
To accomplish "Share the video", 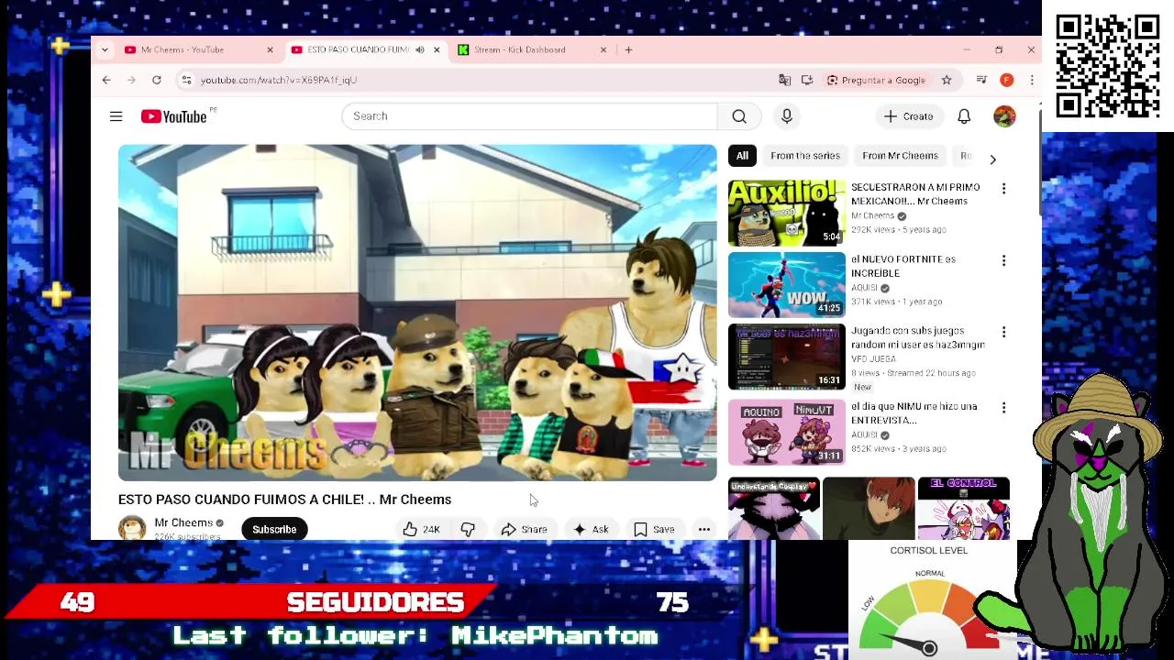I will coord(524,529).
